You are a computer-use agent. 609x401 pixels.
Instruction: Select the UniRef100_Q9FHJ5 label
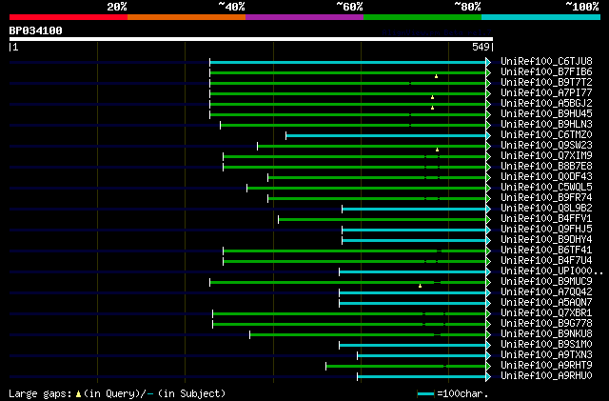[x=546, y=230]
